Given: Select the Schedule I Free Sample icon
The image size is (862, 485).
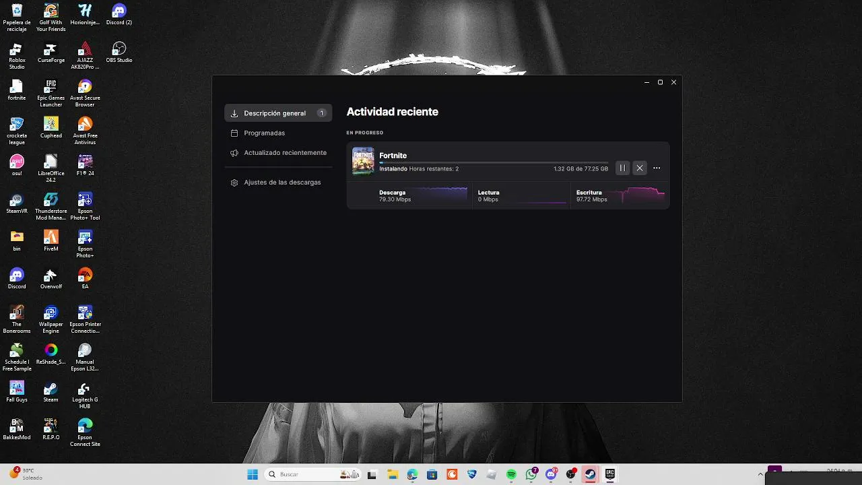Looking at the screenshot, I should click(x=17, y=358).
